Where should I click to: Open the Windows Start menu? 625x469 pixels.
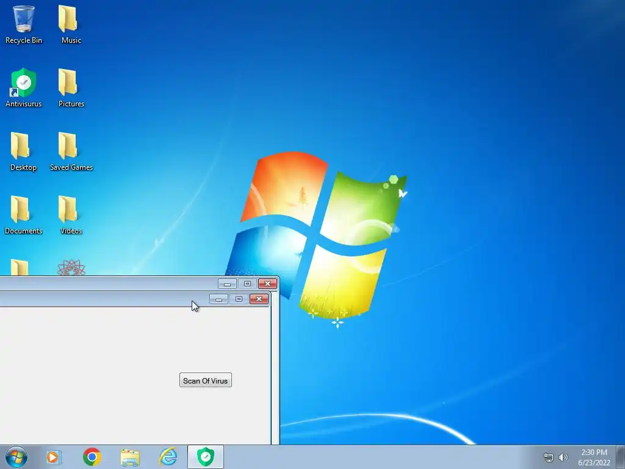16,457
